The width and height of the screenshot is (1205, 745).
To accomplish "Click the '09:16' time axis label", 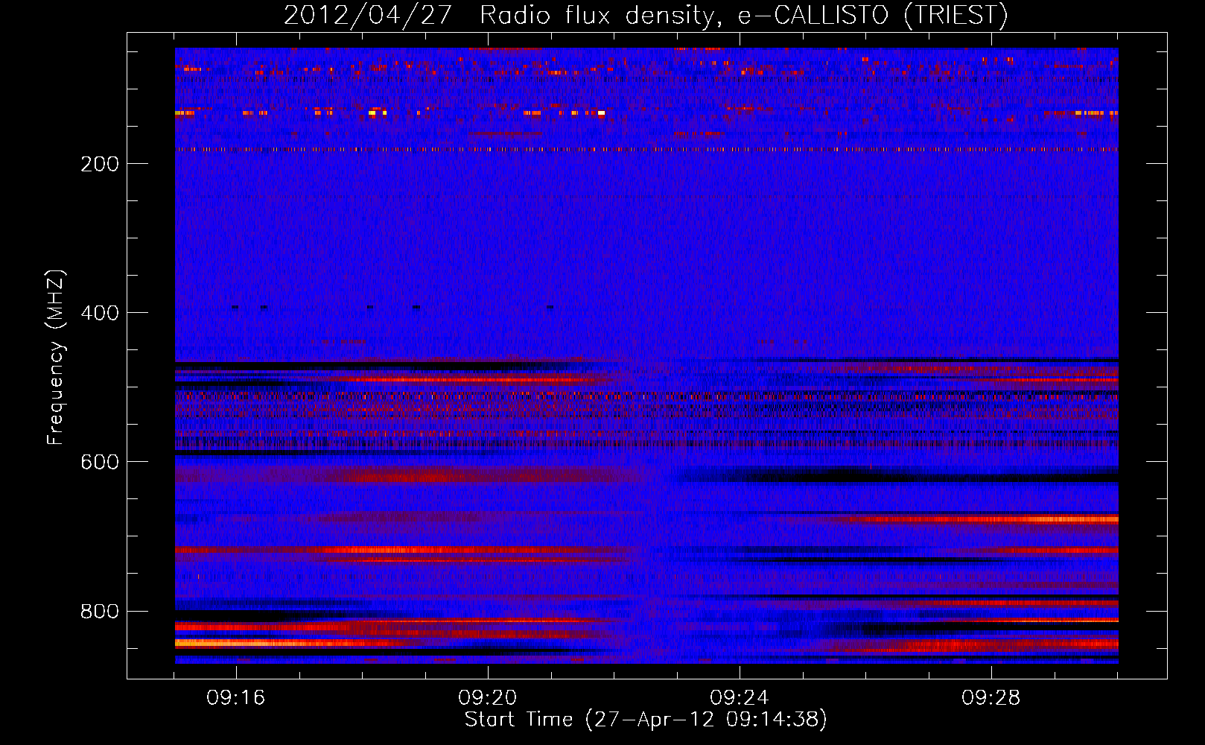I will (x=236, y=698).
